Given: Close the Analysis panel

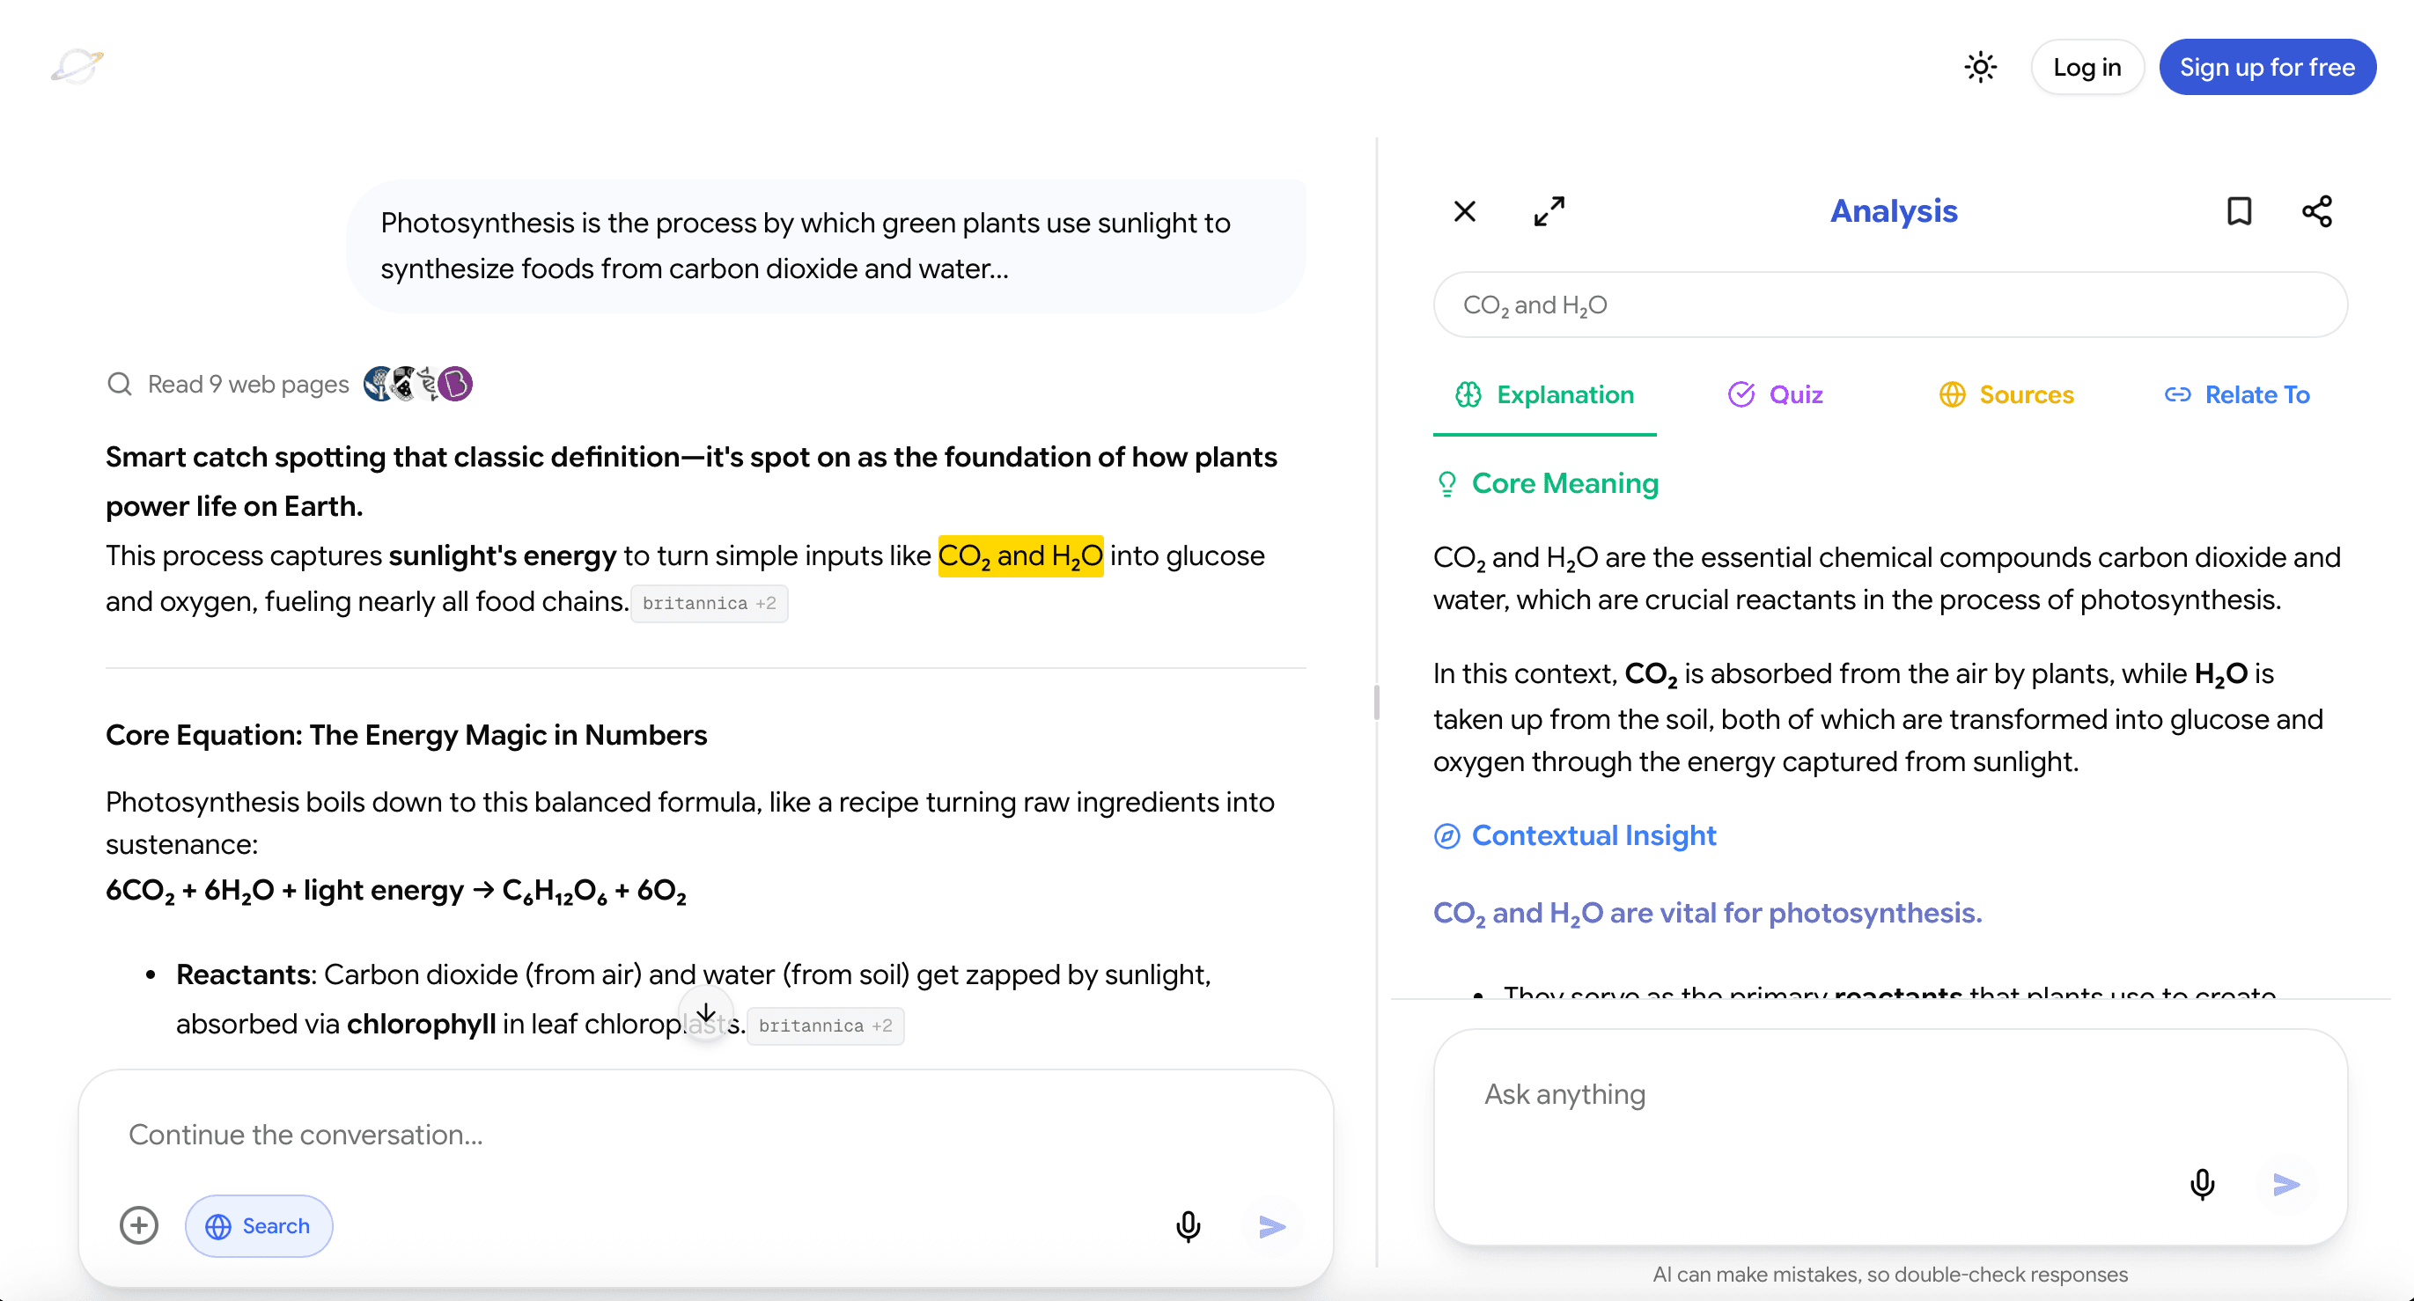Looking at the screenshot, I should pos(1465,211).
